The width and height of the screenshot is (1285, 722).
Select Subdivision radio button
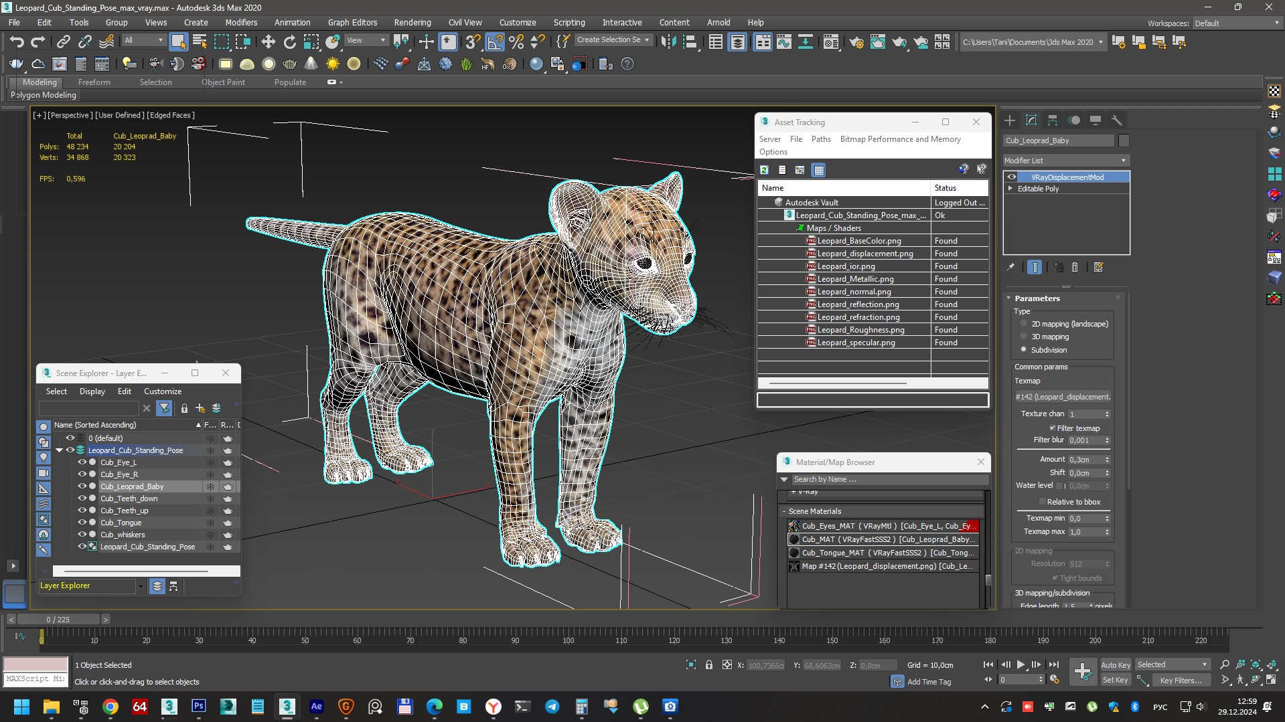pos(1023,349)
